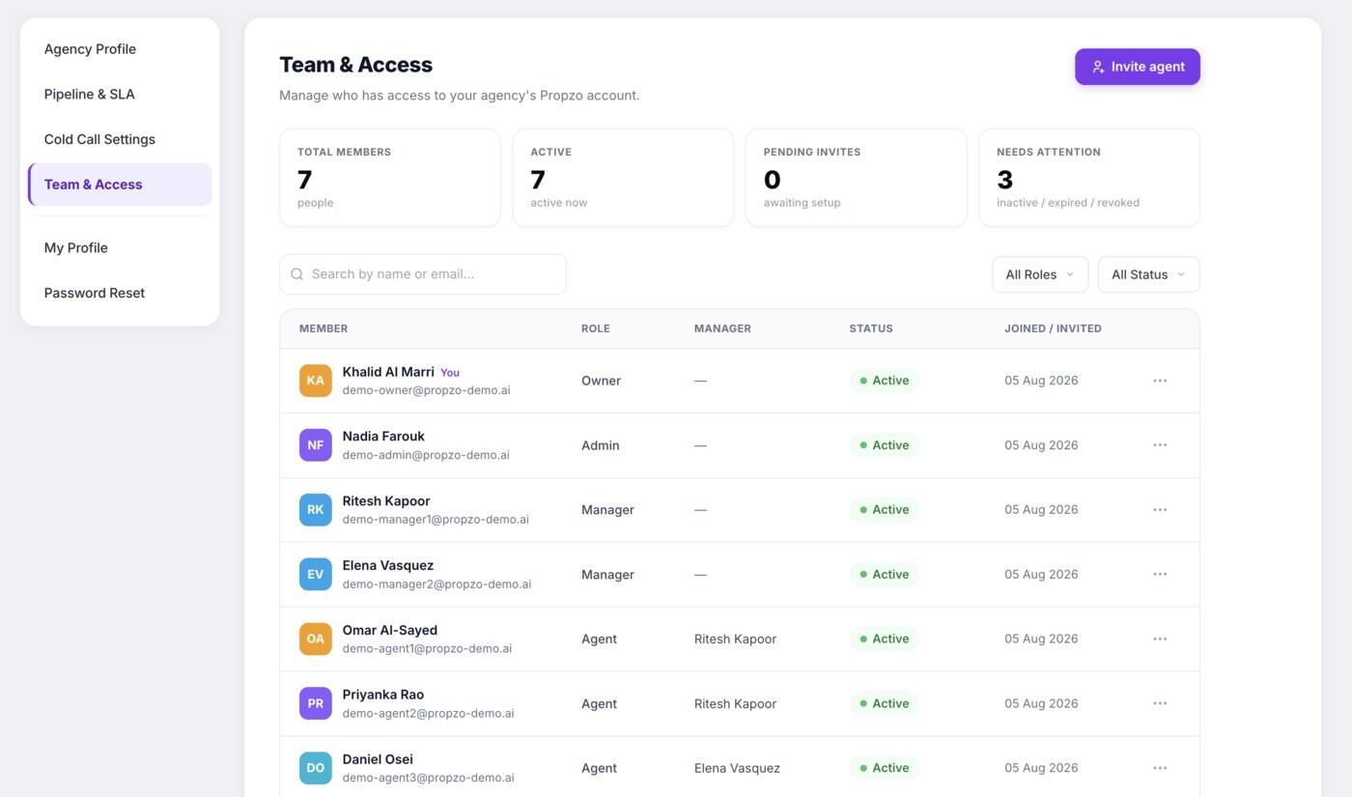Click the email demo-owner@propzo-demo.ai

point(426,390)
